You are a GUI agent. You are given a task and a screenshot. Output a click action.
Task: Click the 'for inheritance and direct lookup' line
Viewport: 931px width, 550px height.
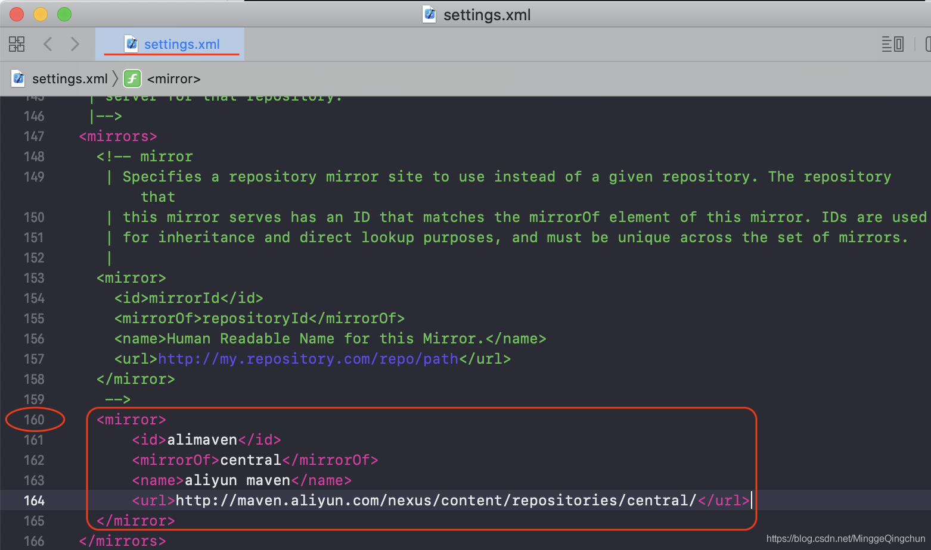507,237
